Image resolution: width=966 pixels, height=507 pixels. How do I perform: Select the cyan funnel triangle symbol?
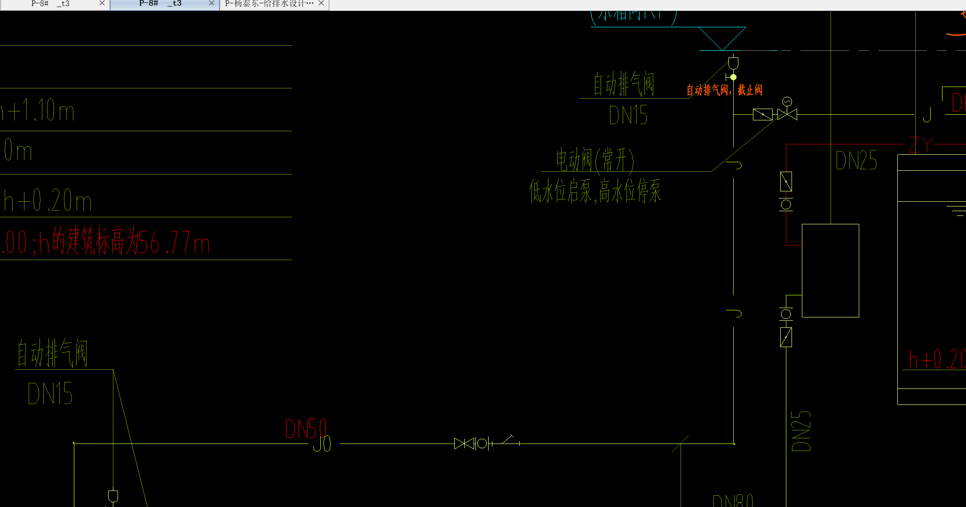722,39
